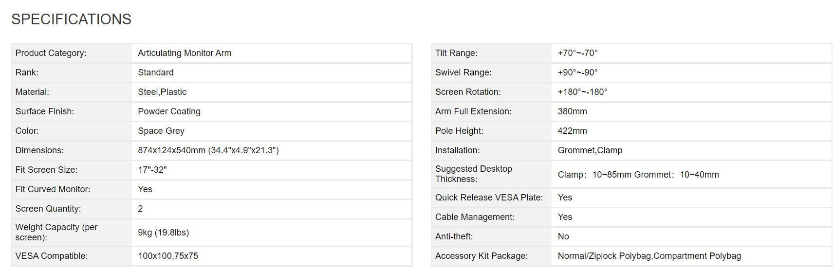Click the SPECIFICATIONS heading
This screenshot has width=834, height=271.
(x=71, y=19)
